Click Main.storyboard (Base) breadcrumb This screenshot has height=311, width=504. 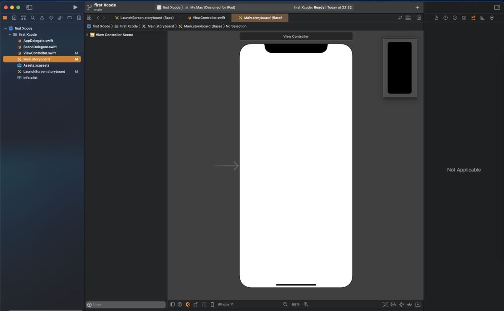point(200,26)
